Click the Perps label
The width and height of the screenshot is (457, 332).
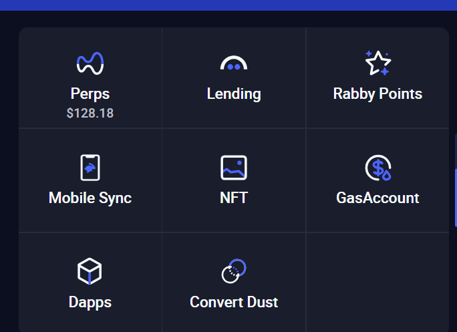tap(90, 94)
